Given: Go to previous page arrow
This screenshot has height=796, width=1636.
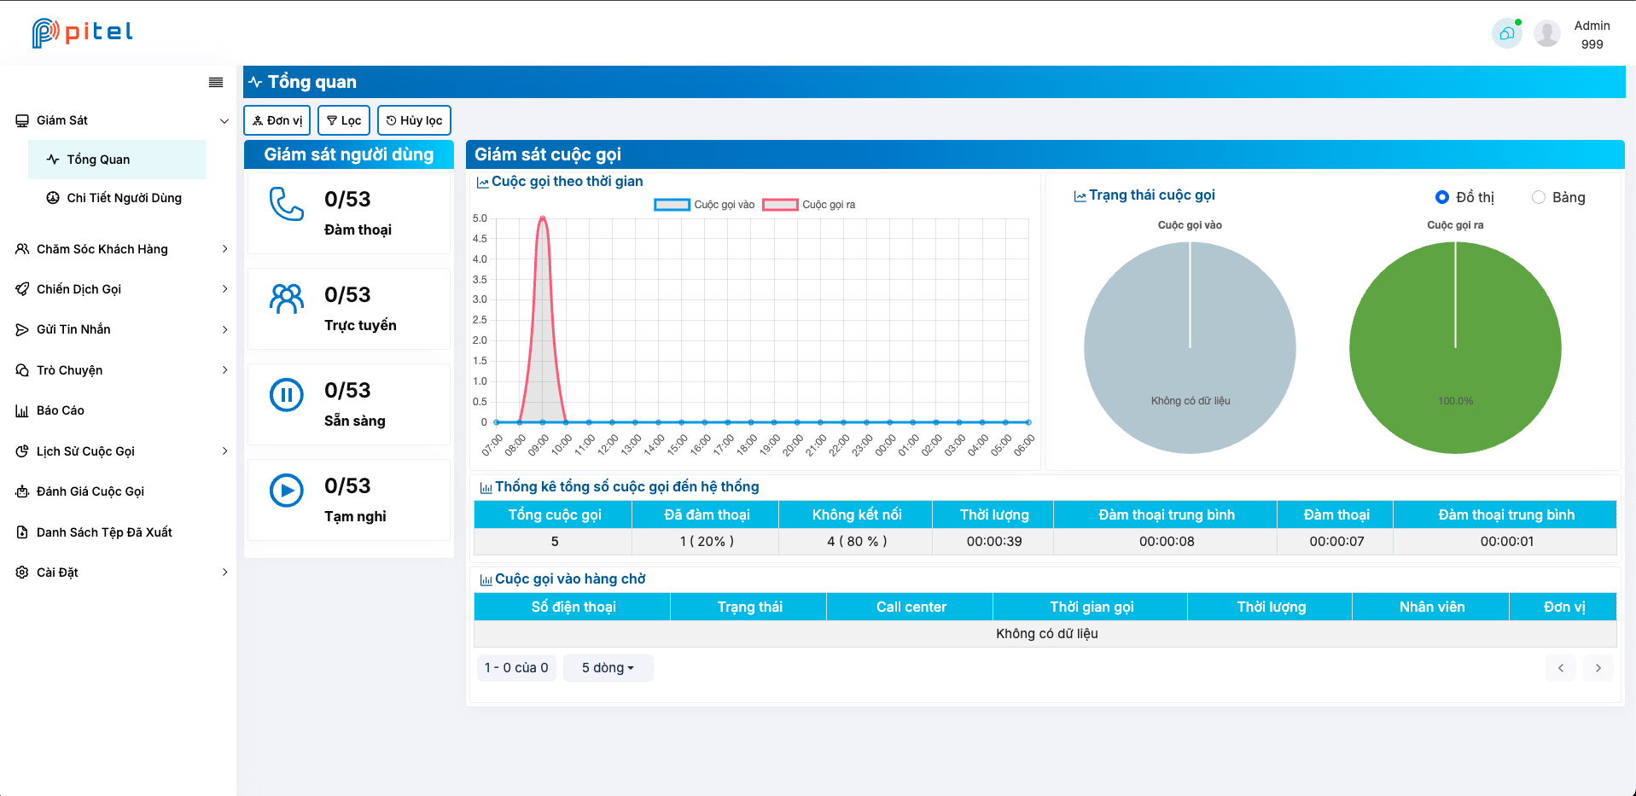Looking at the screenshot, I should [1561, 668].
